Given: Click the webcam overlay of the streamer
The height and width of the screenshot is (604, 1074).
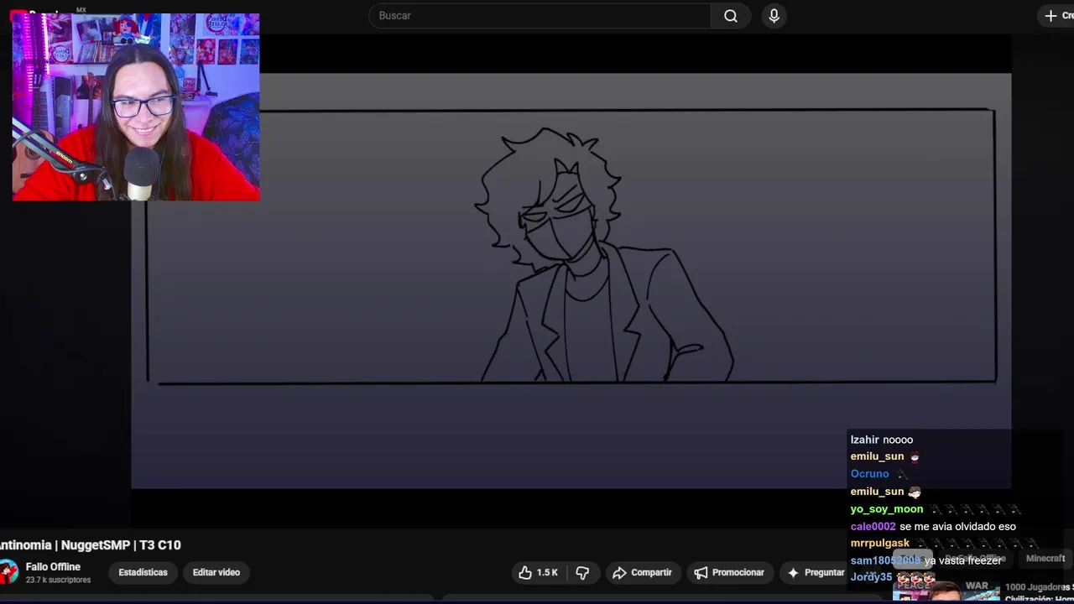Looking at the screenshot, I should [x=136, y=107].
